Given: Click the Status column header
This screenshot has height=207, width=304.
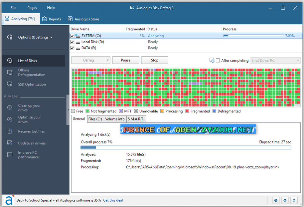Looking at the screenshot, I should coord(184,29).
